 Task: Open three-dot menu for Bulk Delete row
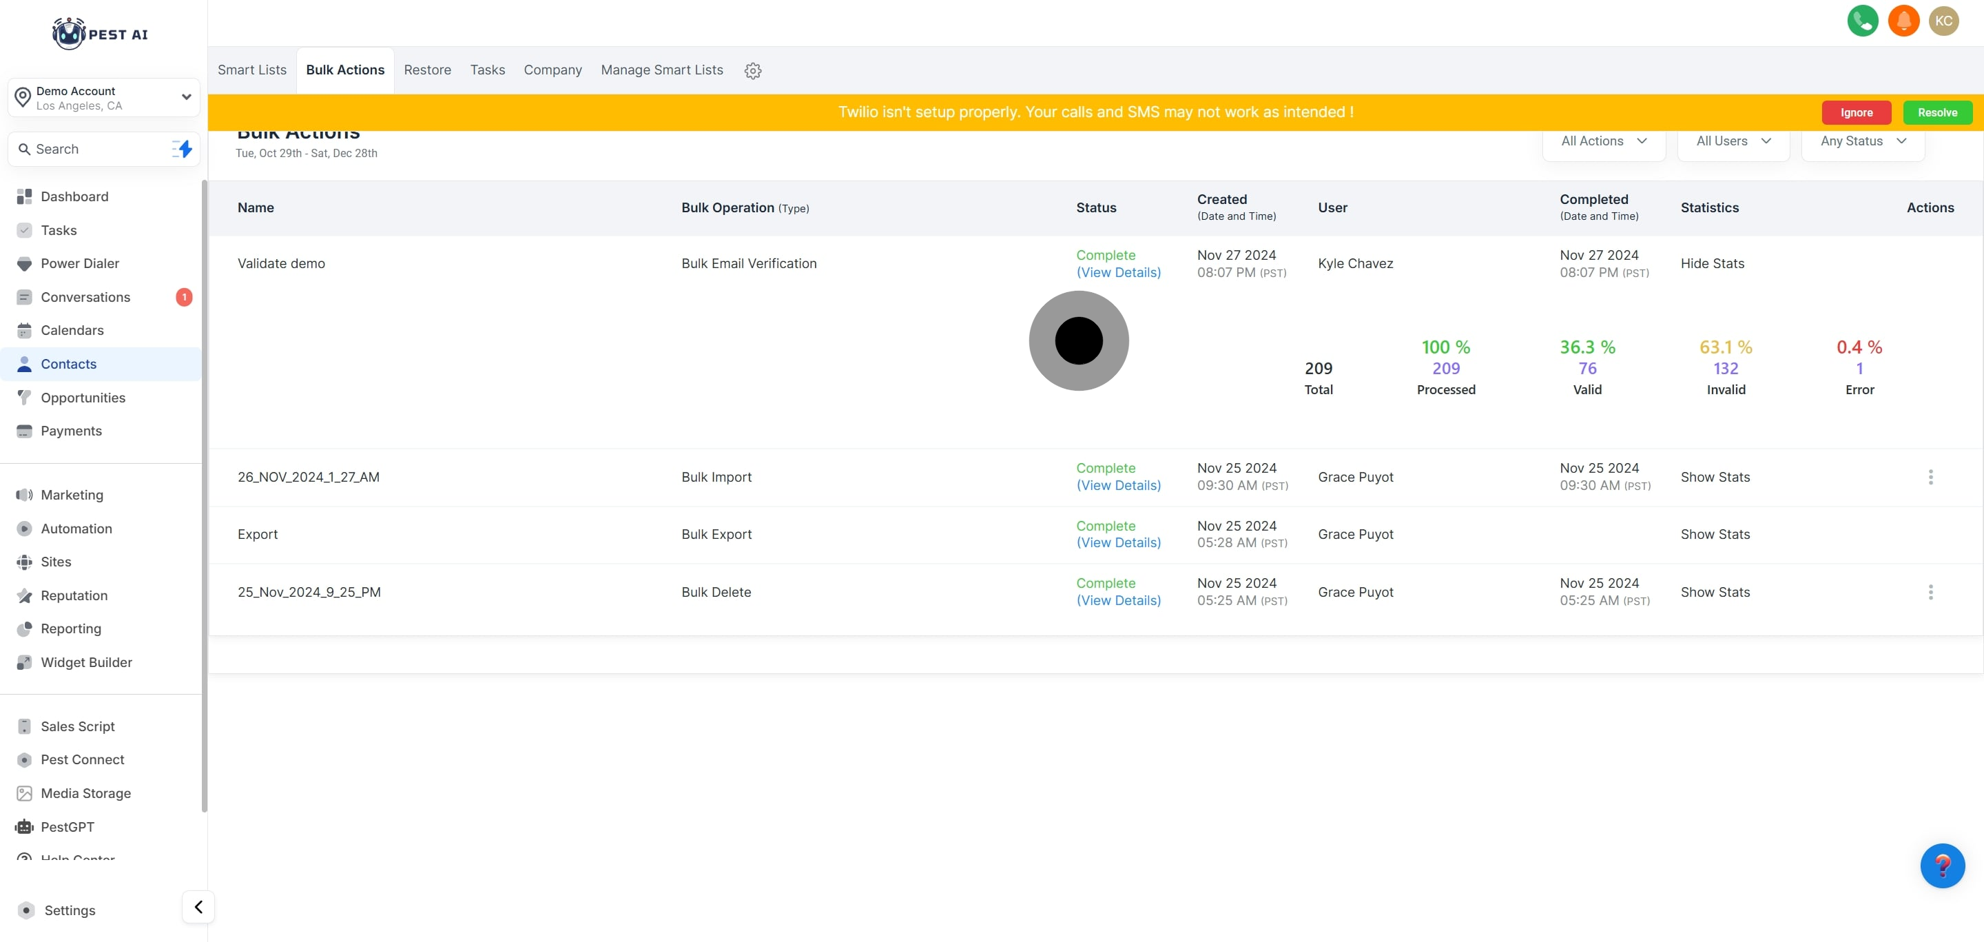(1930, 591)
